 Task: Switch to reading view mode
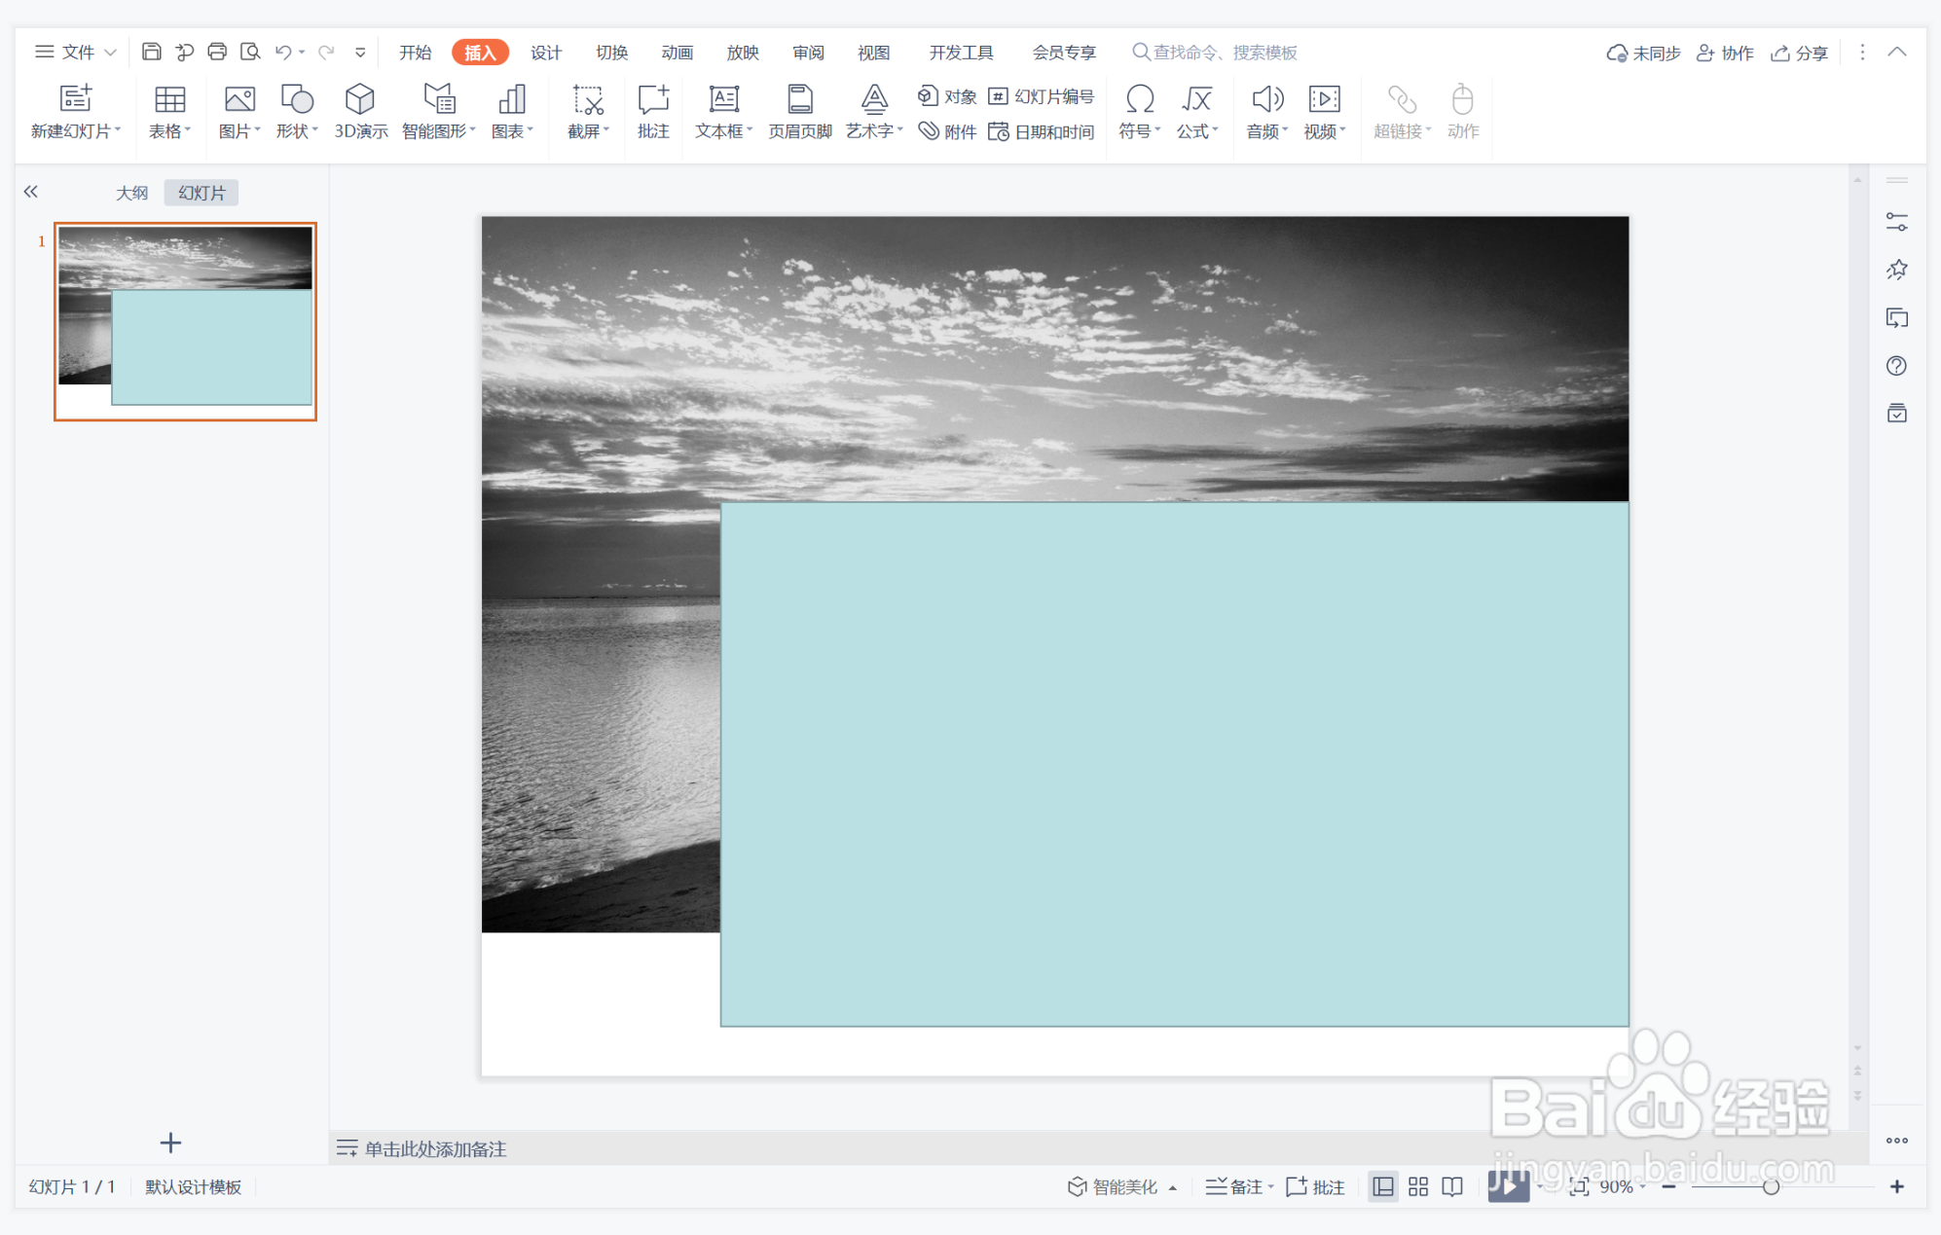tap(1452, 1186)
